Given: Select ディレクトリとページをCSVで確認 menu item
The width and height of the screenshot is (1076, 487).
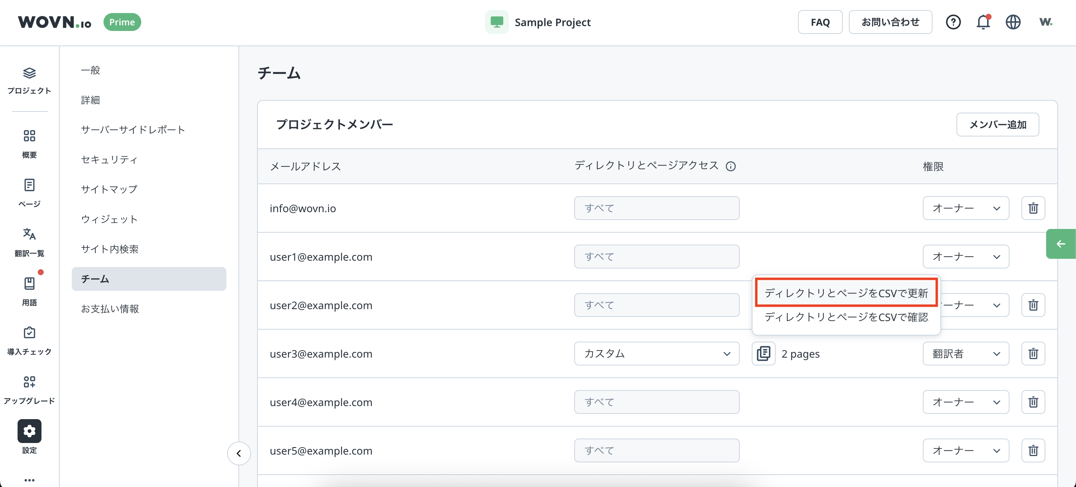Looking at the screenshot, I should pos(846,317).
